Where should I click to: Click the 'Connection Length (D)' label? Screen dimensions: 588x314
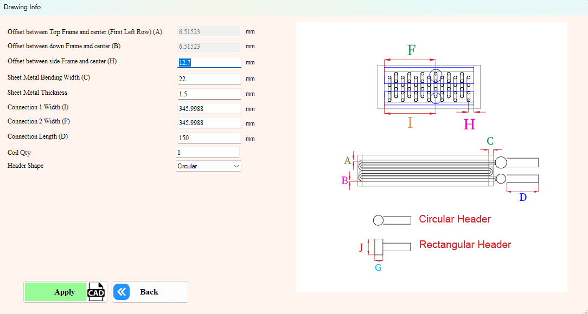[x=38, y=136]
